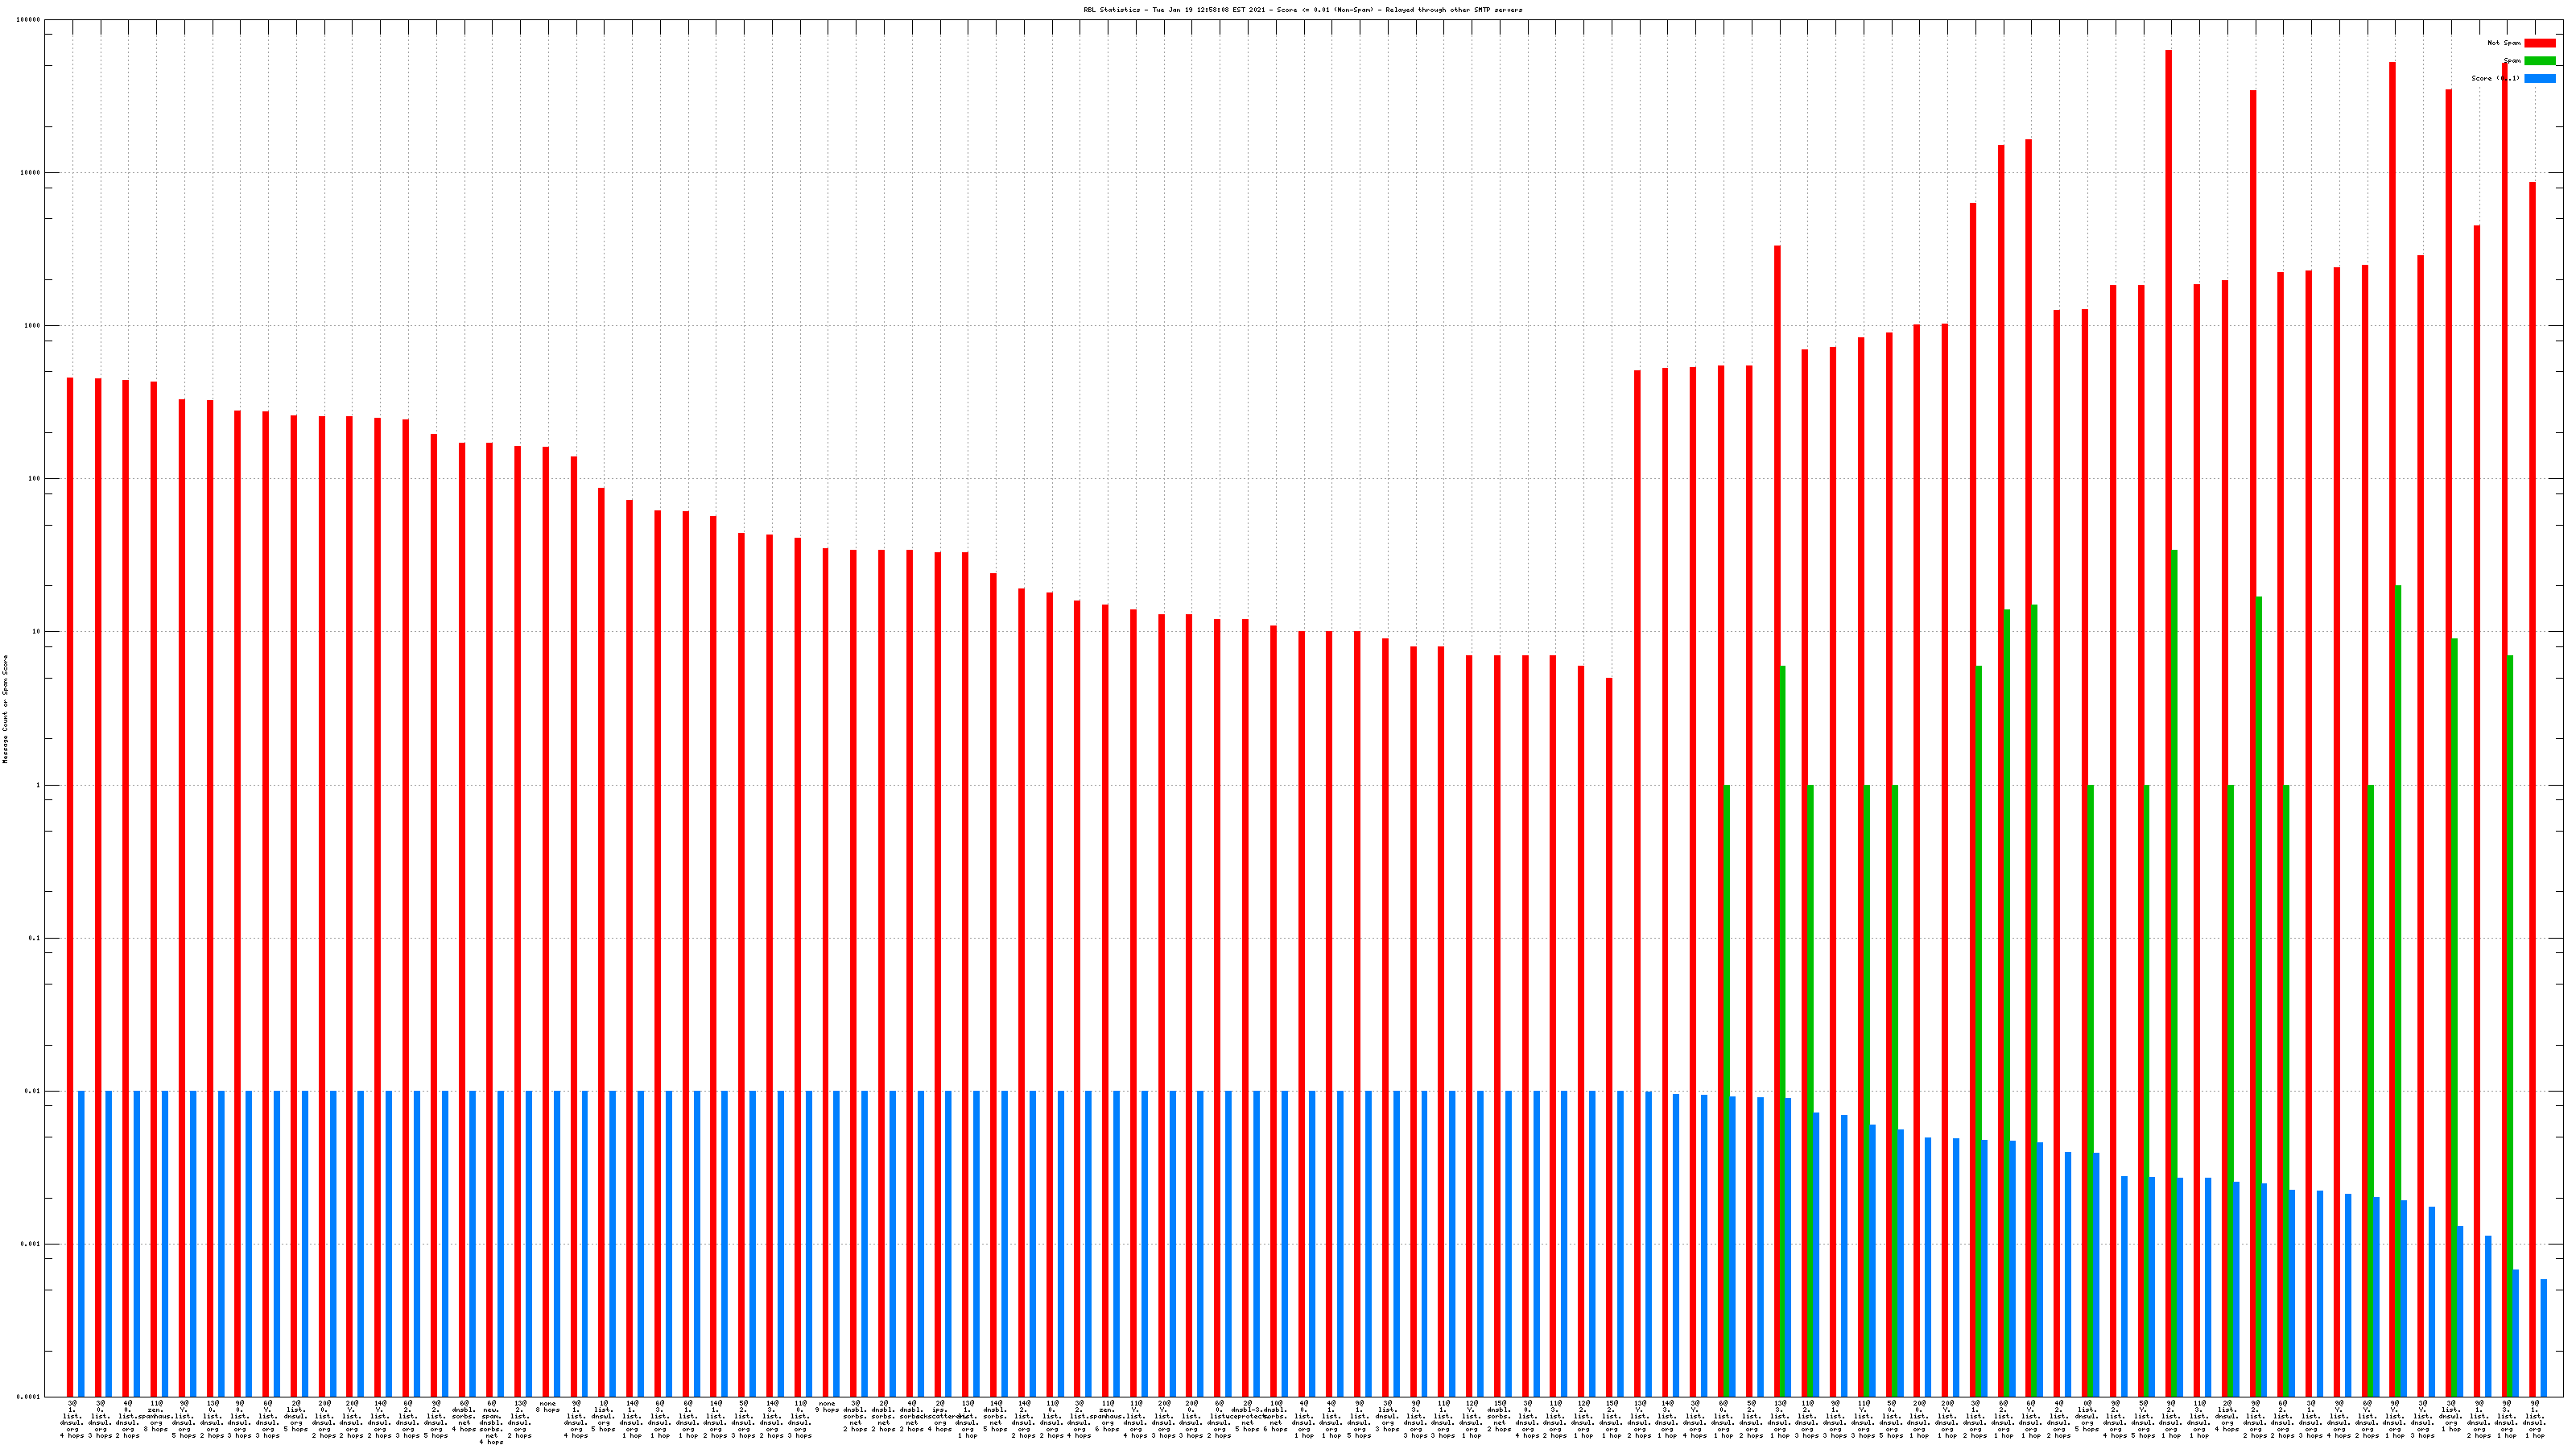
Task: Click the 'none 9 hops' x-axis label
Action: click(827, 1407)
